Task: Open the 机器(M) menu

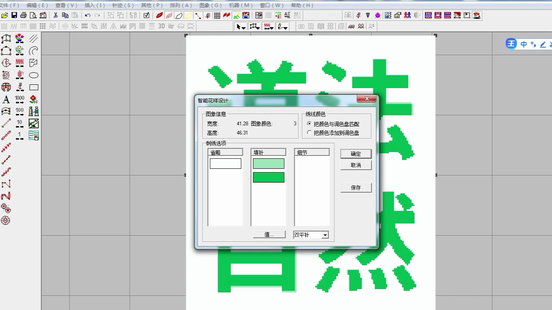Action: click(241, 5)
